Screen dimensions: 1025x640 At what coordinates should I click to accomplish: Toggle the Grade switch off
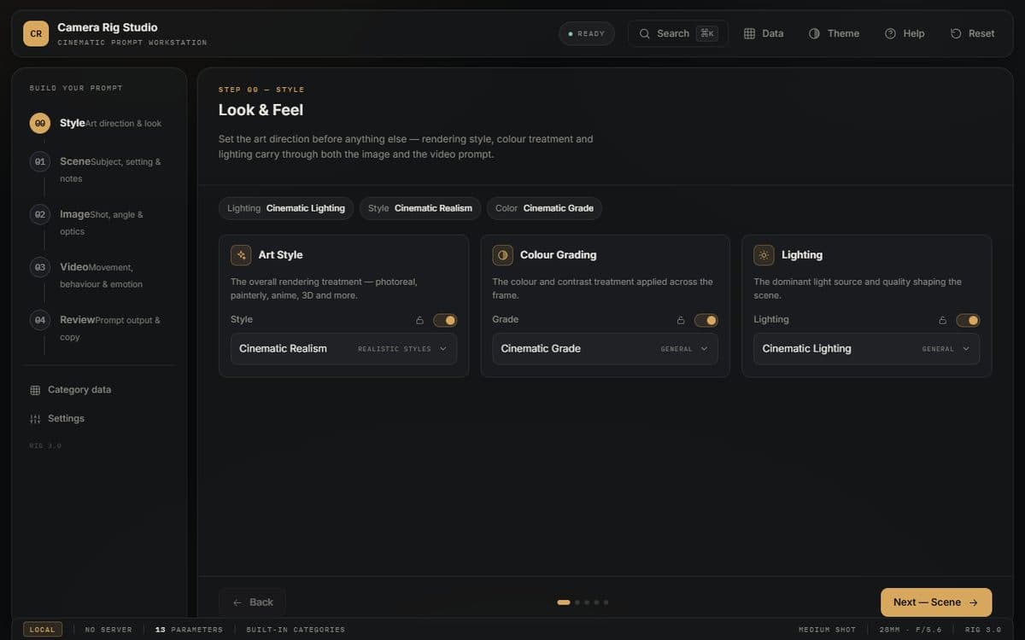[x=706, y=320]
